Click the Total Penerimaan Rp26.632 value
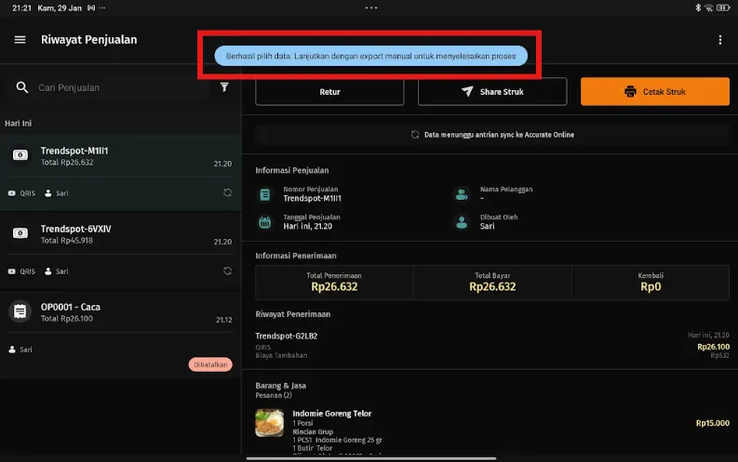The image size is (738, 462). click(x=334, y=286)
